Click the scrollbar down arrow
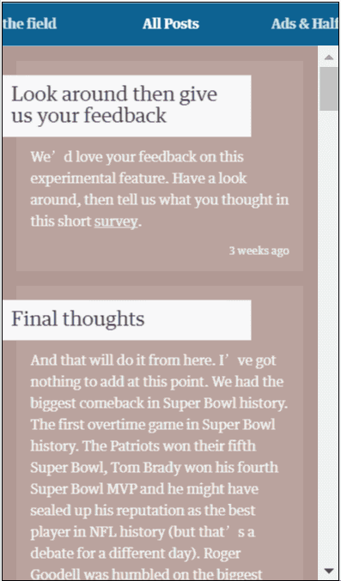341x581 pixels. (329, 570)
